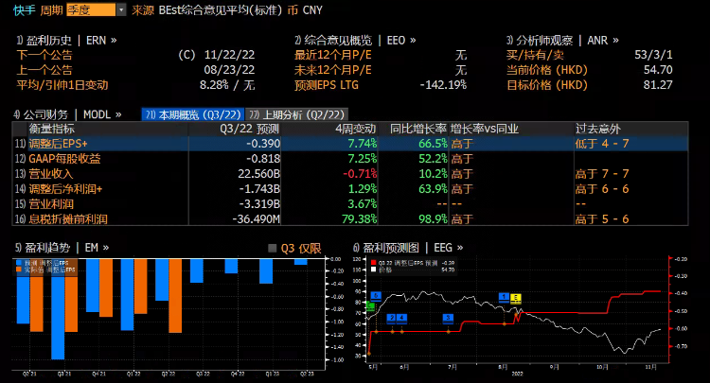Click 低于 4 - 7 surprise cell
Screen dimensions: 710x383
click(x=602, y=144)
